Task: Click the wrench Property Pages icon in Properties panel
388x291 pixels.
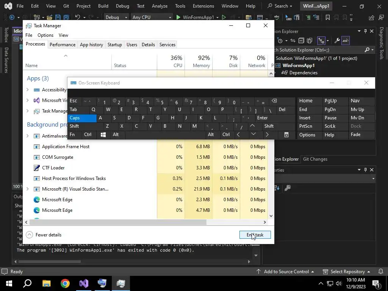Action: [287, 188]
